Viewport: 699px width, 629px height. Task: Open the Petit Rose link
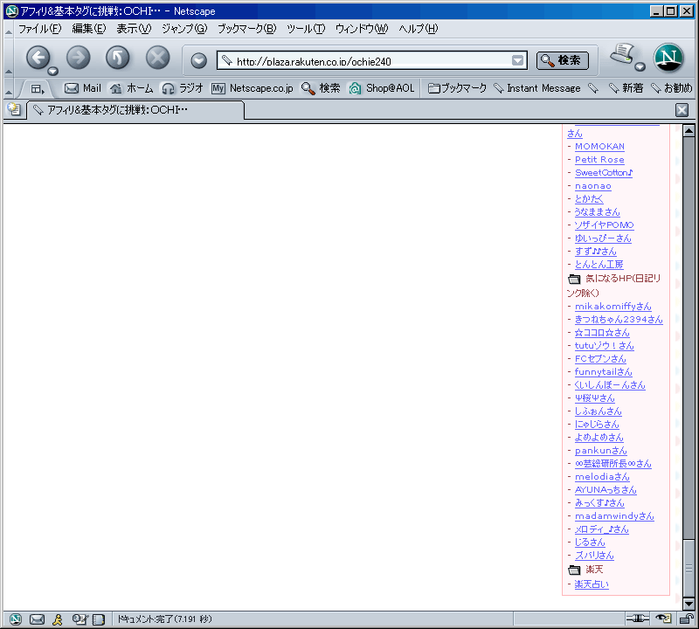599,160
